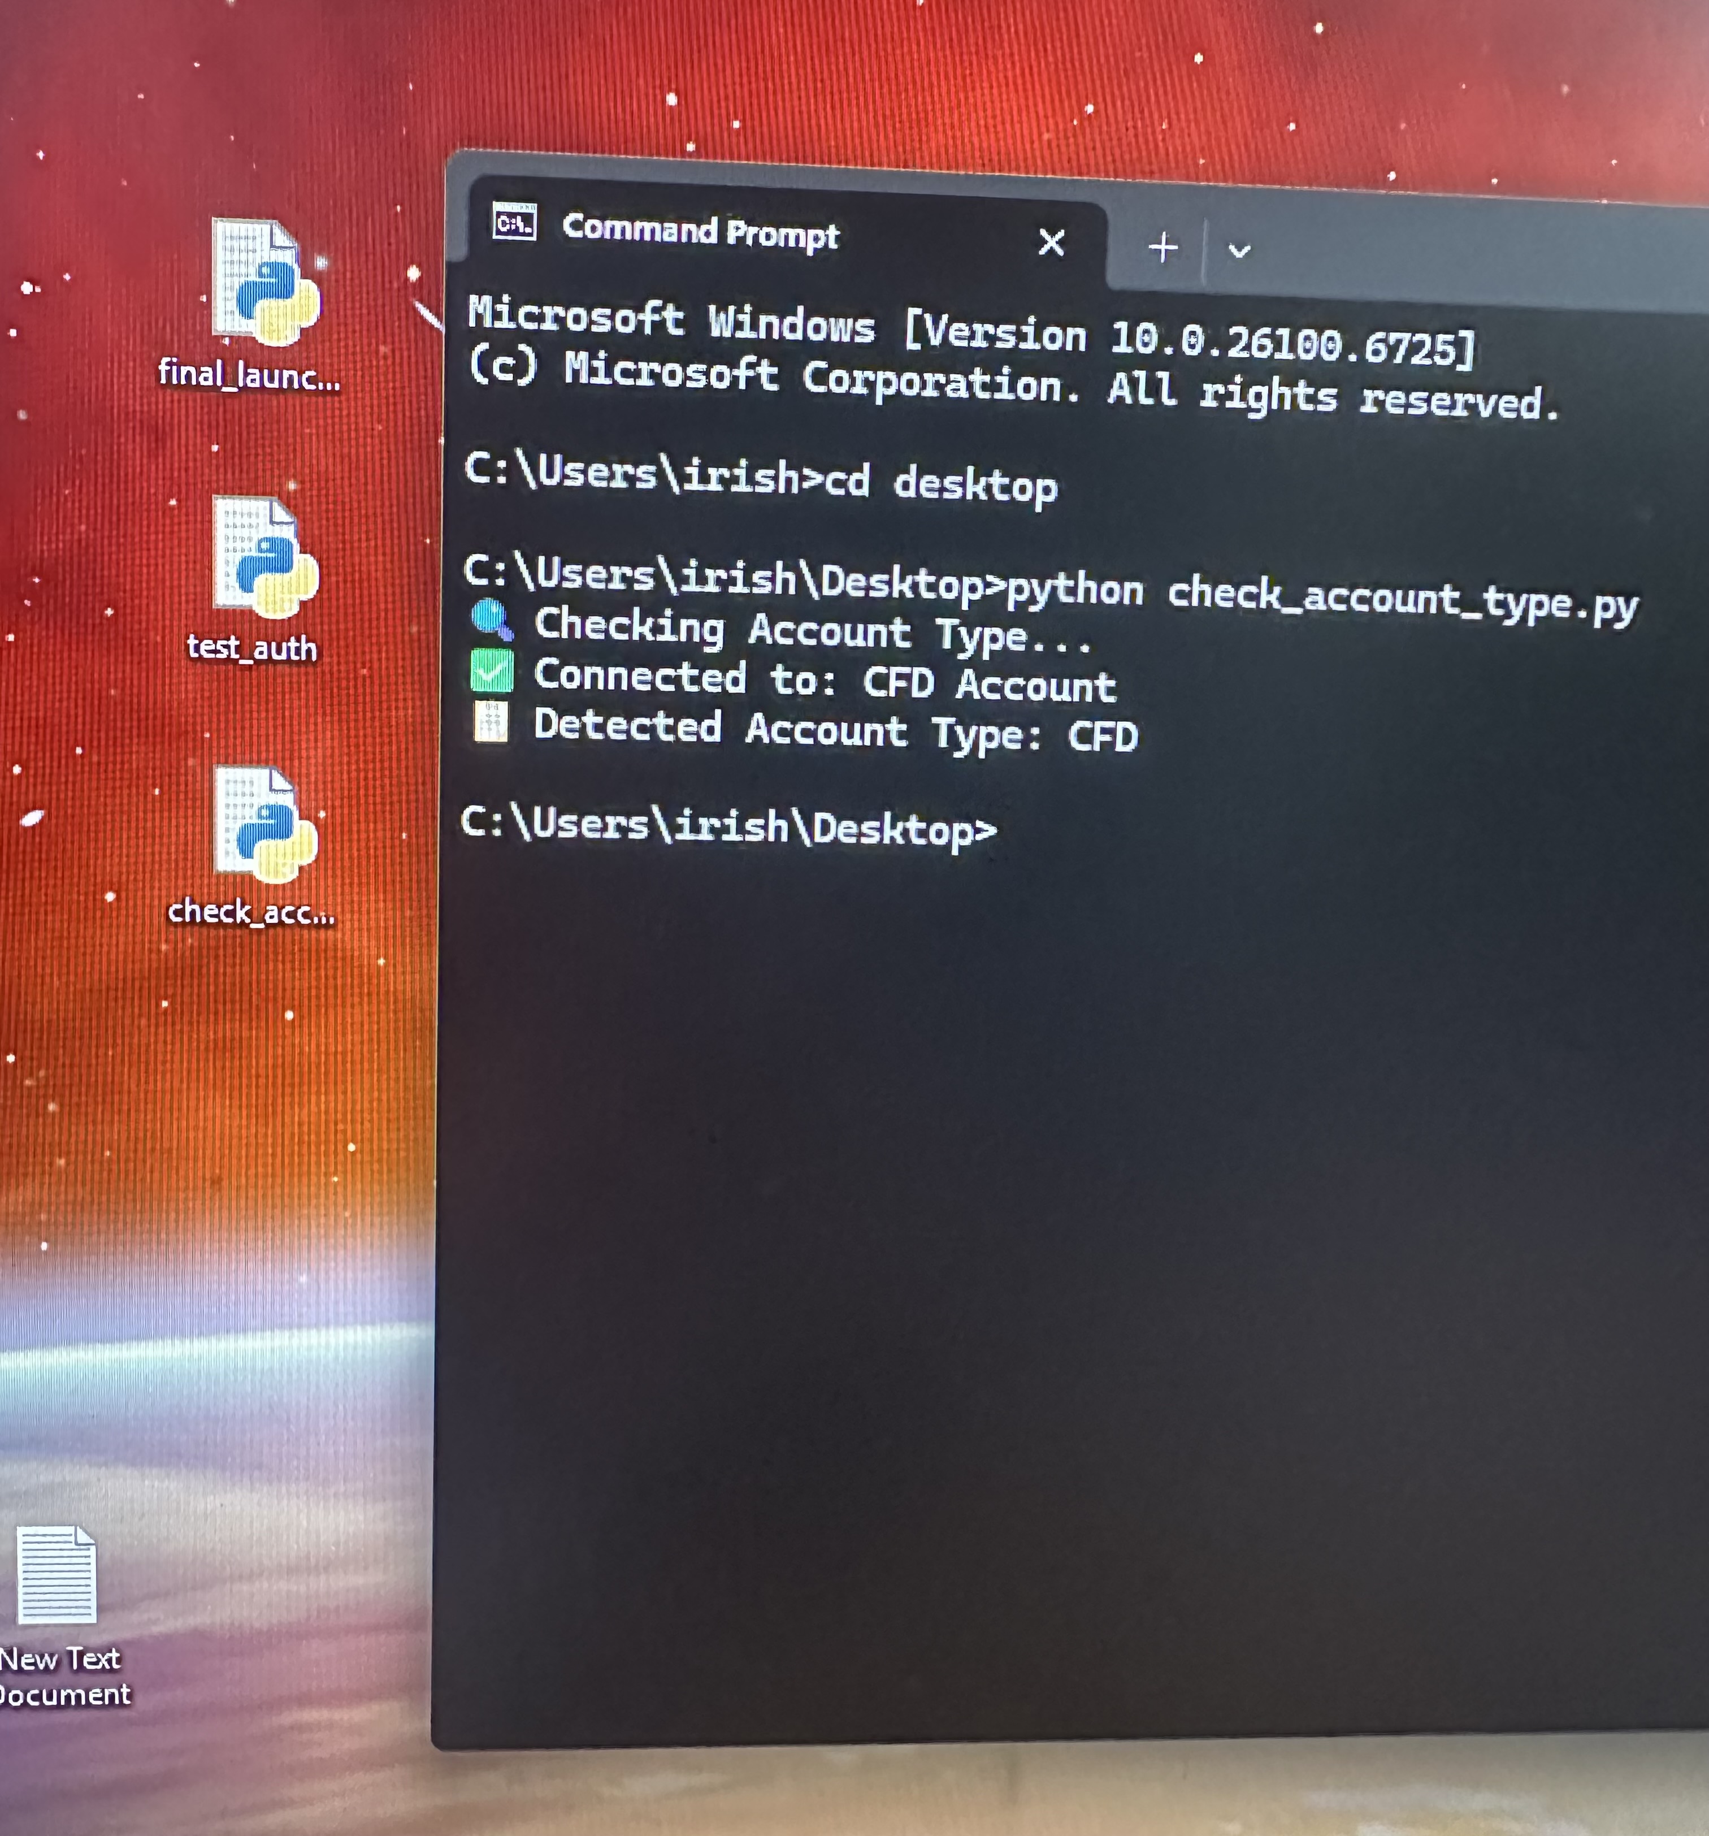Click the clipboard emoji beside Detected Account Type
Viewport: 1709px width, 1836px height.
(491, 721)
